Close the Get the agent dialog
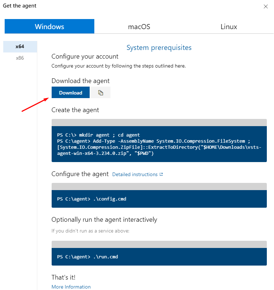Screen dimensions: 274x290 point(266,6)
